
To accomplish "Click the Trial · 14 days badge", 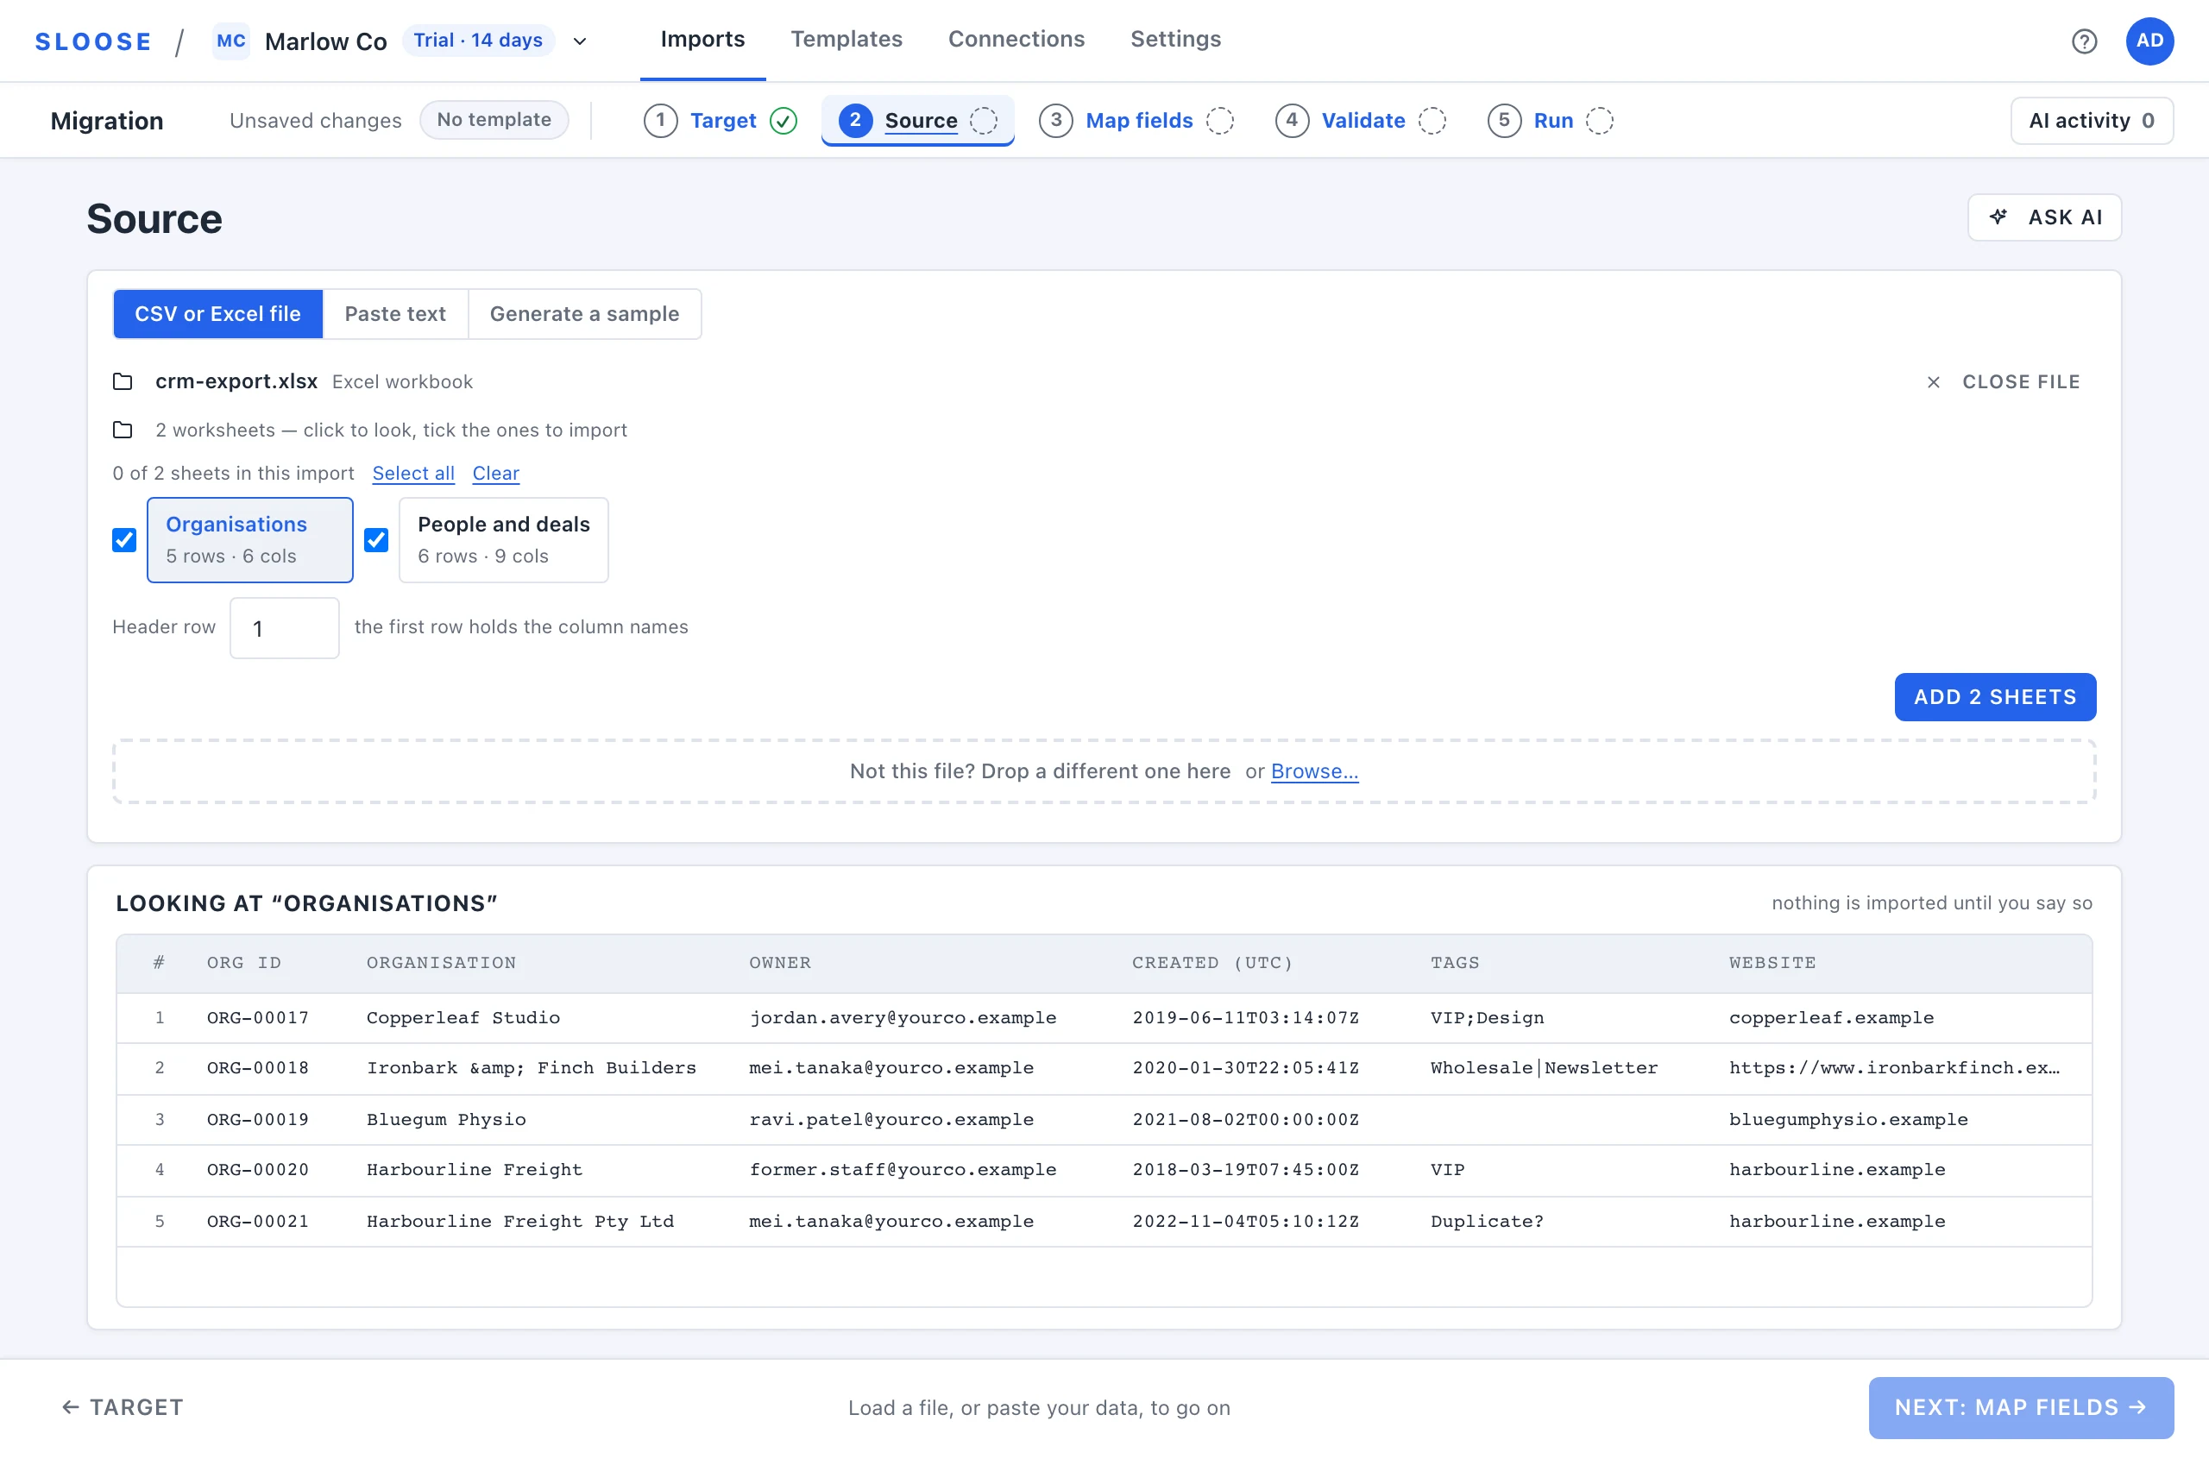I will pos(479,41).
